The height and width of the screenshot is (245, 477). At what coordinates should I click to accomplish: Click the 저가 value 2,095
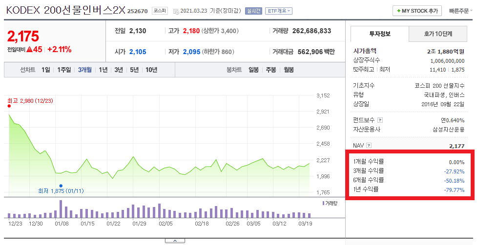pos(192,52)
